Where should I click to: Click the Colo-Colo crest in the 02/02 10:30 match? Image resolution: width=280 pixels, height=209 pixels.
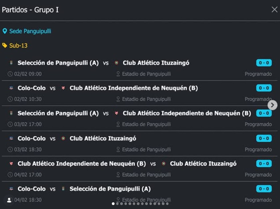(x=11, y=88)
